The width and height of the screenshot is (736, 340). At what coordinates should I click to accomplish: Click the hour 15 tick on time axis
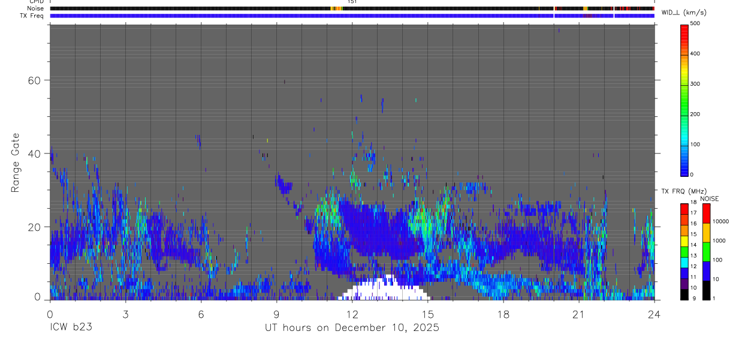[x=427, y=314]
